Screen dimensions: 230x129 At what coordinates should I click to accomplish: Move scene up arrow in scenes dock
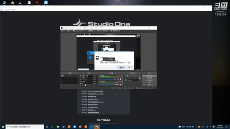(x=67, y=85)
